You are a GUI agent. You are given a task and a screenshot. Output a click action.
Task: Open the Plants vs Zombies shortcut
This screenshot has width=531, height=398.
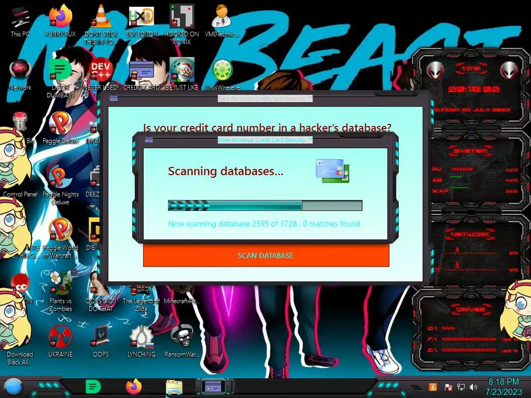[60, 291]
